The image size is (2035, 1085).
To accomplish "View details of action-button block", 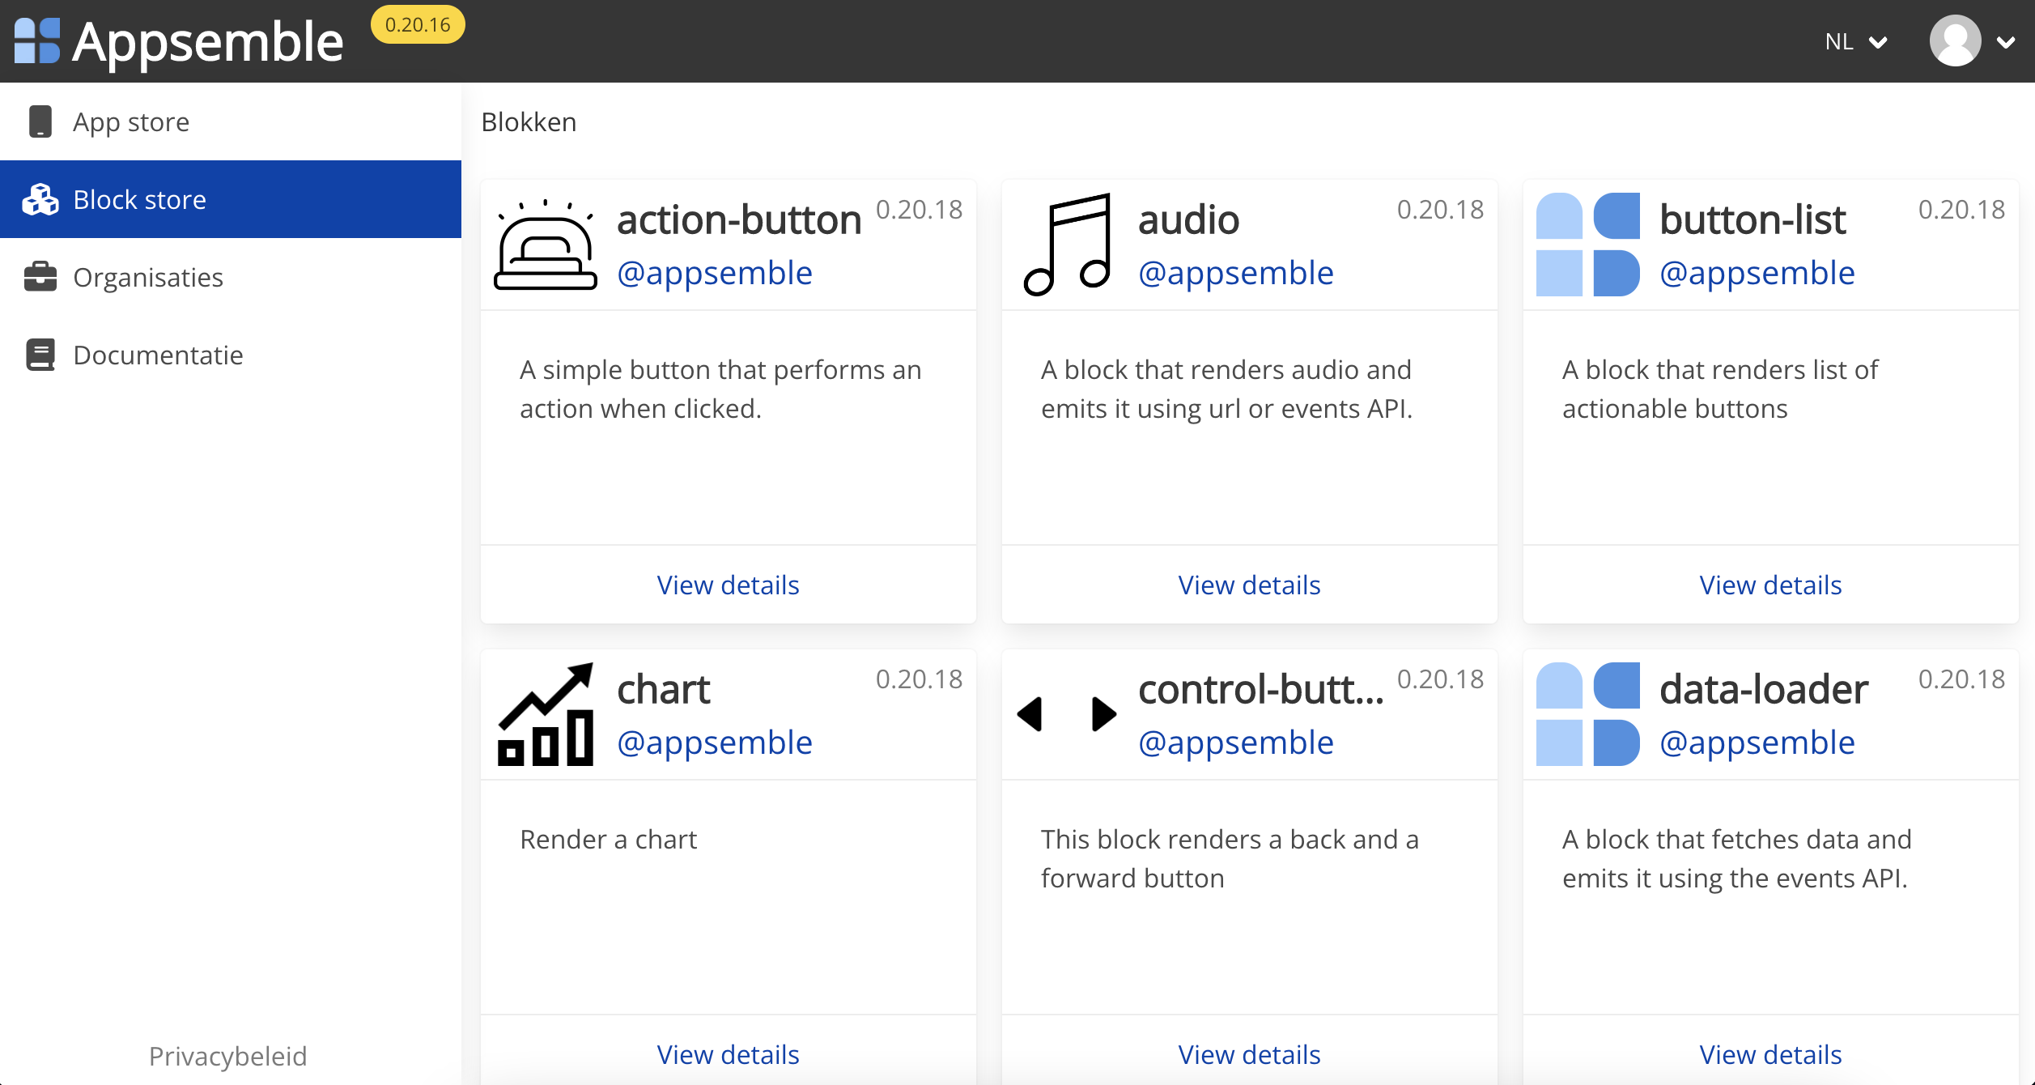I will [x=728, y=585].
